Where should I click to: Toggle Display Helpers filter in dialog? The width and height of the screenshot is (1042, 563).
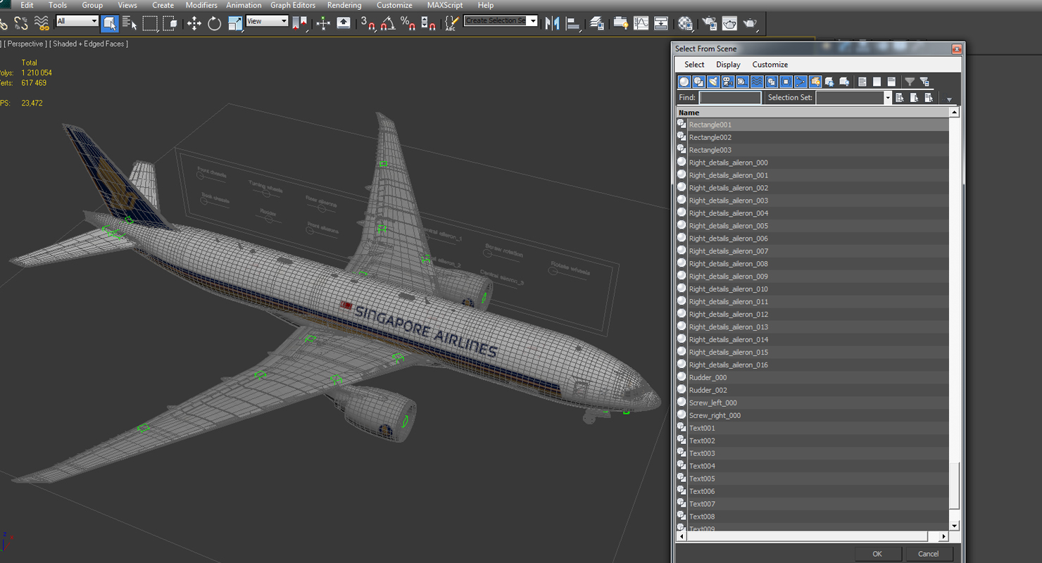tap(742, 82)
